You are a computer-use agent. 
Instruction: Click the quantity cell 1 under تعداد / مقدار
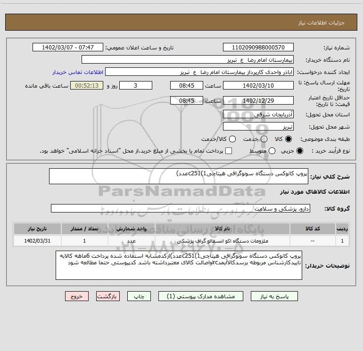84,241
